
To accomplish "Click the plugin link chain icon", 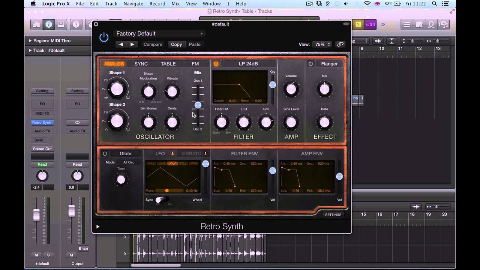I will click(x=340, y=44).
